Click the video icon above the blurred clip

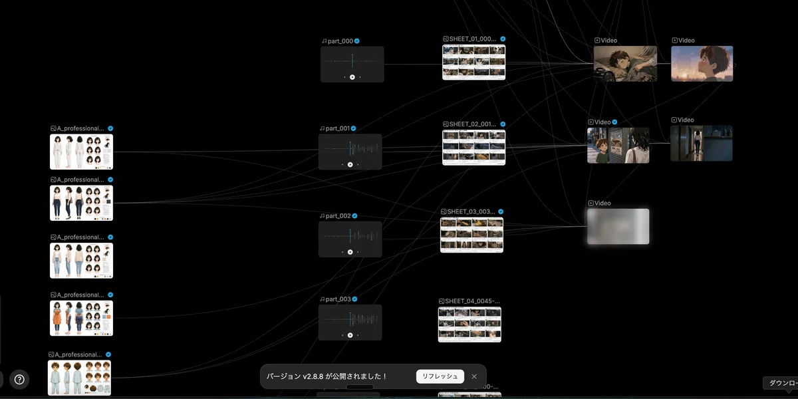point(591,203)
